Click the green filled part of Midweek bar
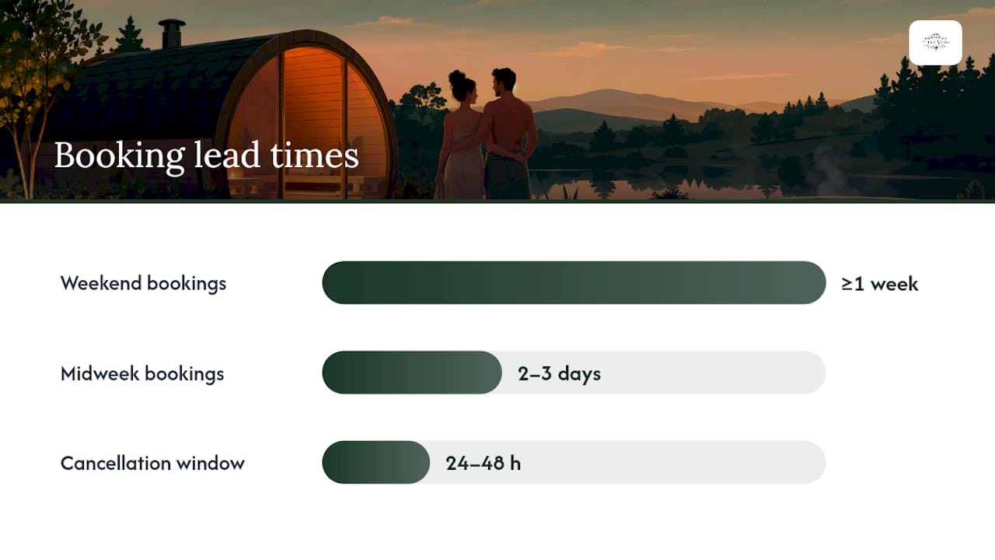Screen dimensions: 995x560 click(x=412, y=373)
